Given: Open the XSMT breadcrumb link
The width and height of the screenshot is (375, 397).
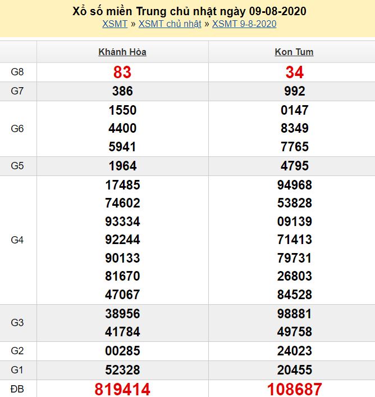Looking at the screenshot, I should [115, 24].
